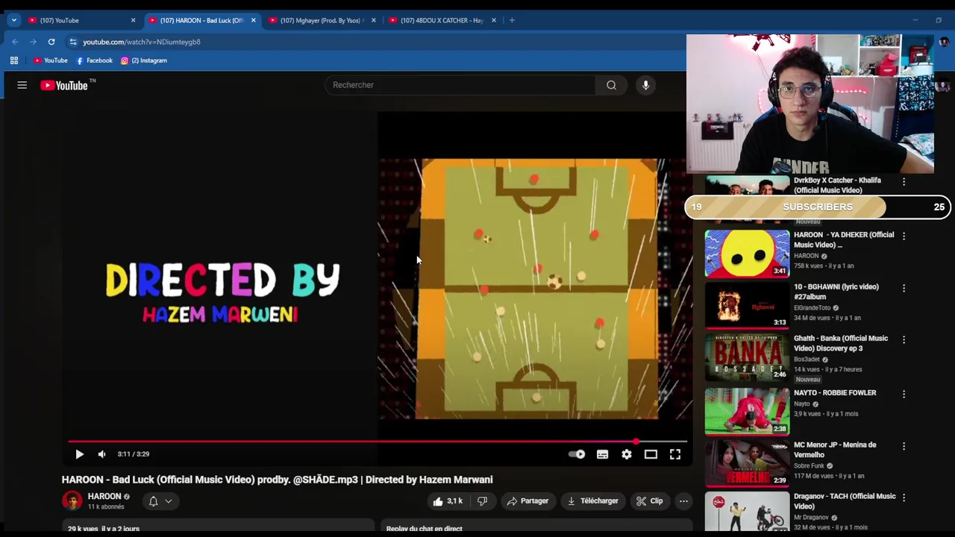The image size is (955, 537).
Task: Open BGHAWNI lyric video thumbnail
Action: 747,305
